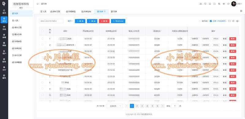Enable the 斑马纹 zebra stripe checkbox
245x119 pixels.
200,21
